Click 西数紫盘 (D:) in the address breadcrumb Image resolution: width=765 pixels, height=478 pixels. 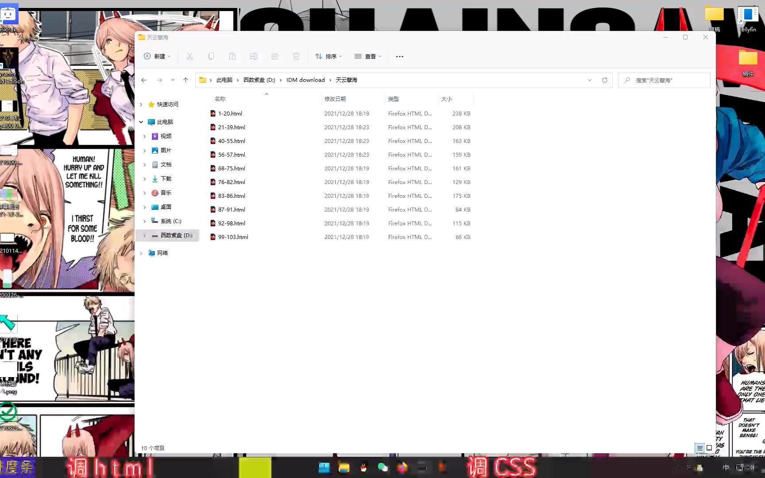(259, 80)
